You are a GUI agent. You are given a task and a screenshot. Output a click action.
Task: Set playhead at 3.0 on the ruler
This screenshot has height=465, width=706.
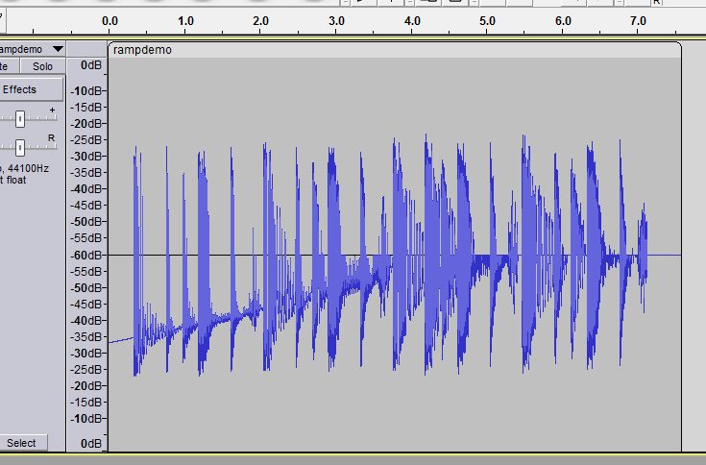(336, 20)
